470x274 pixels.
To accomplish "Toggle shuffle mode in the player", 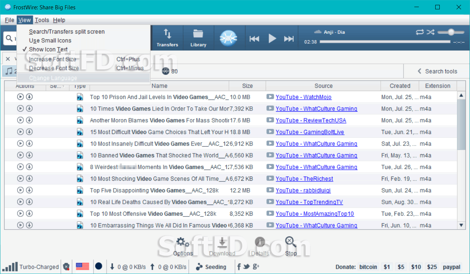I will point(431,32).
